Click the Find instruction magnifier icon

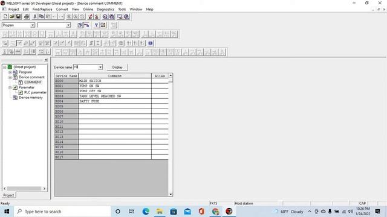pyautogui.click(x=111, y=16)
